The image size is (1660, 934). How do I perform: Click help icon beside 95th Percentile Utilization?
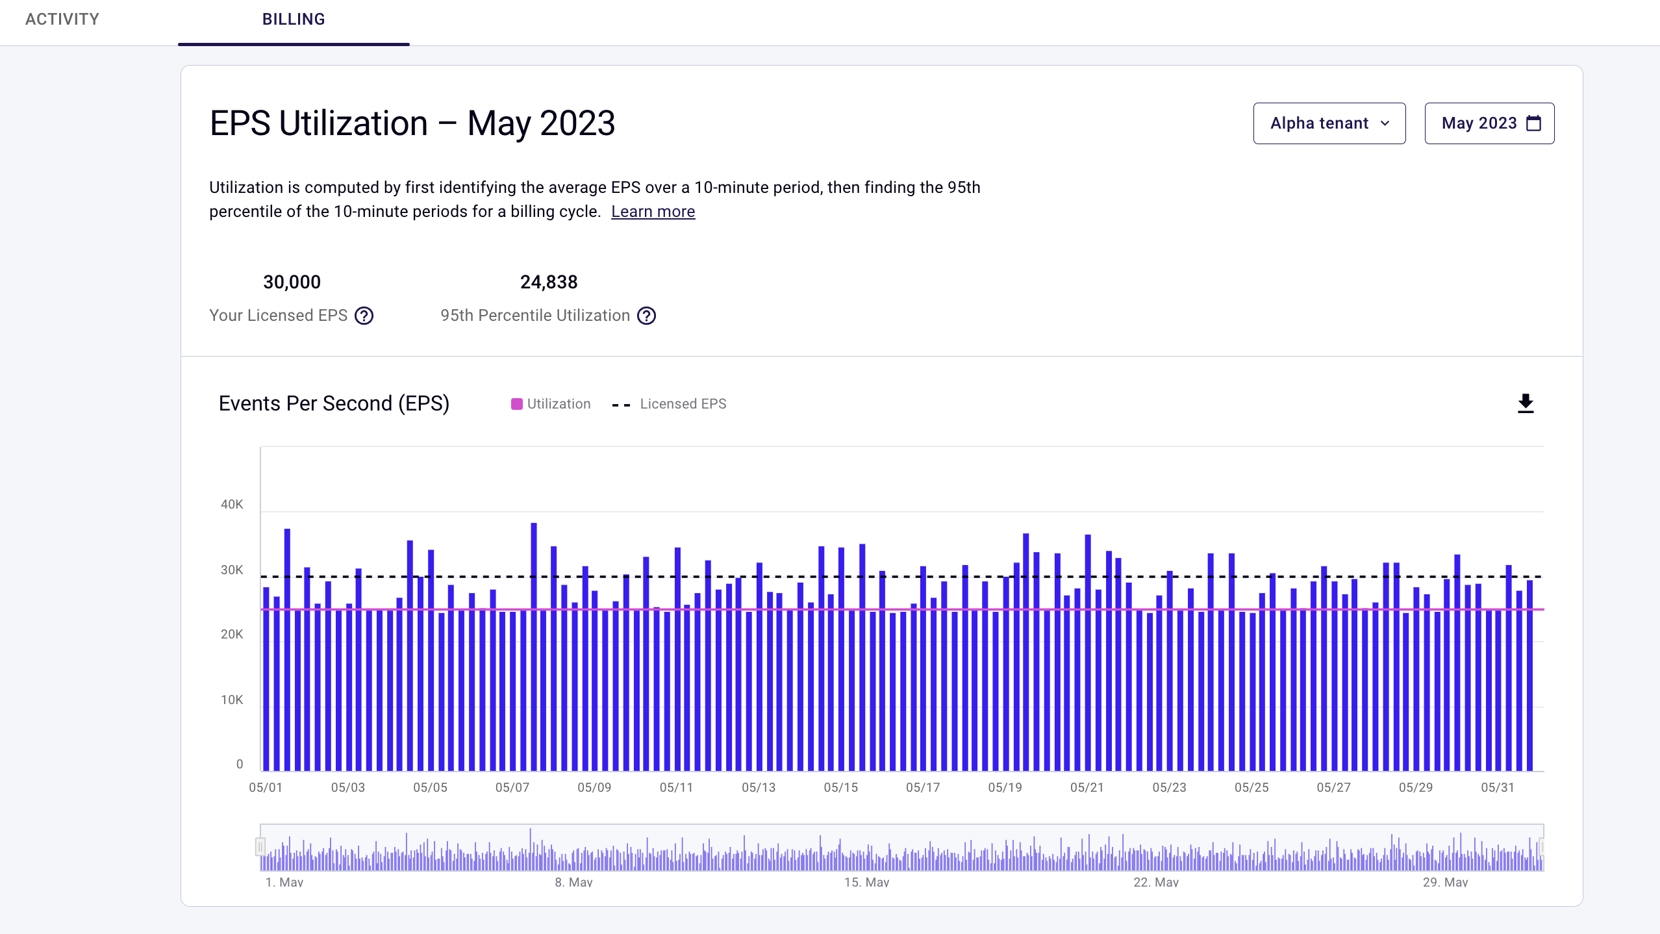(x=646, y=316)
